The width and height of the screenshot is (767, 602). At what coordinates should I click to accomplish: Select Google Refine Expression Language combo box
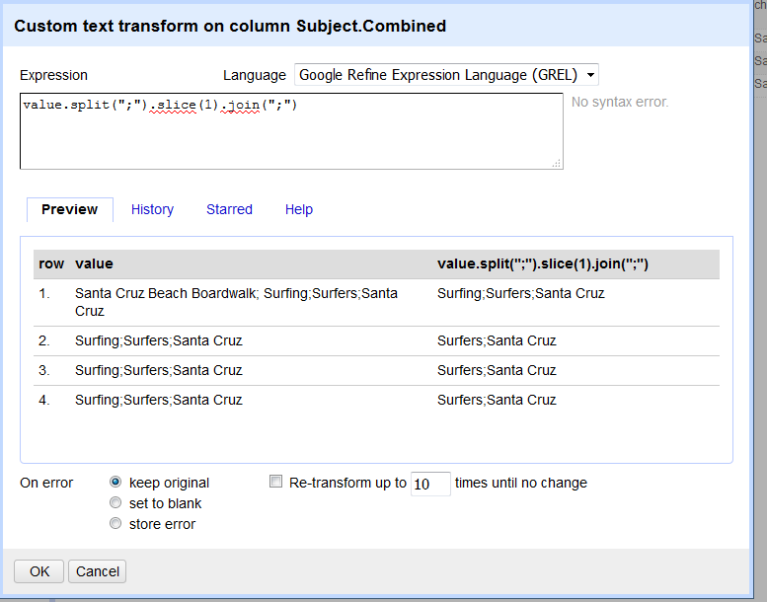click(x=446, y=75)
